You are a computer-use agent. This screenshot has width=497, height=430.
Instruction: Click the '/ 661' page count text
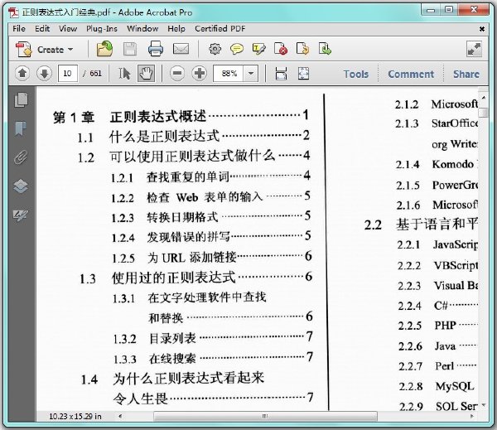pos(92,74)
